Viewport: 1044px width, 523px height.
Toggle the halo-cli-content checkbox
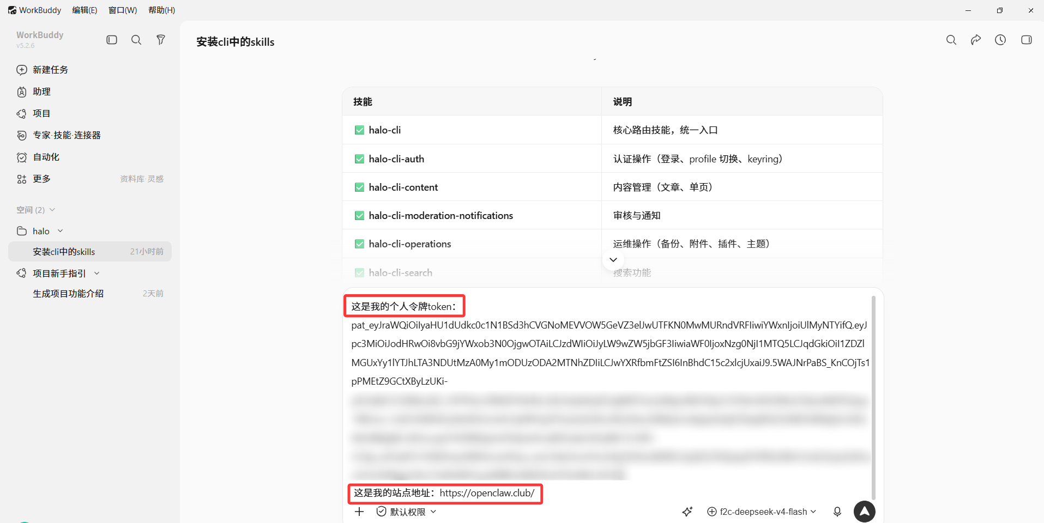tap(359, 187)
